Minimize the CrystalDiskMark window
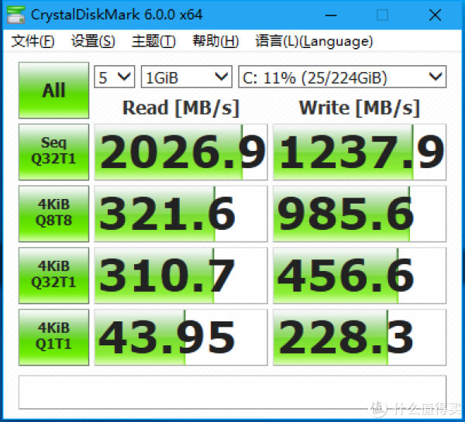Image resolution: width=465 pixels, height=422 pixels. point(331,15)
